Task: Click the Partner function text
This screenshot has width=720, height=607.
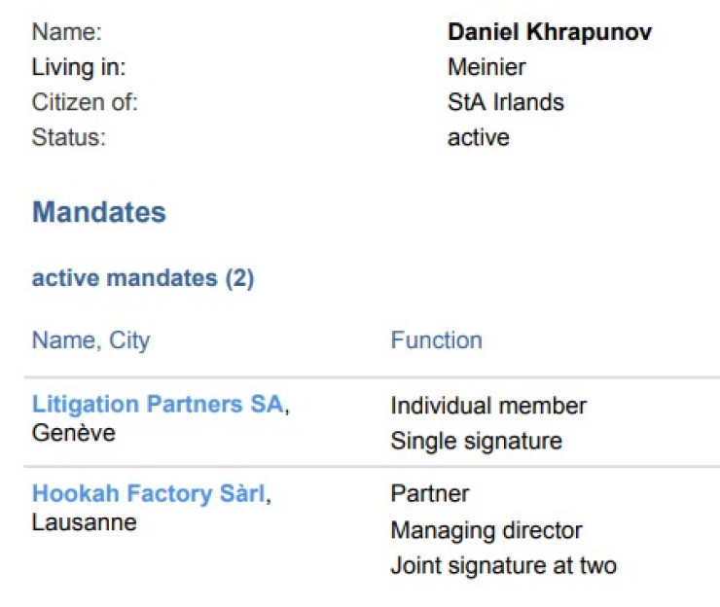Action: click(430, 494)
